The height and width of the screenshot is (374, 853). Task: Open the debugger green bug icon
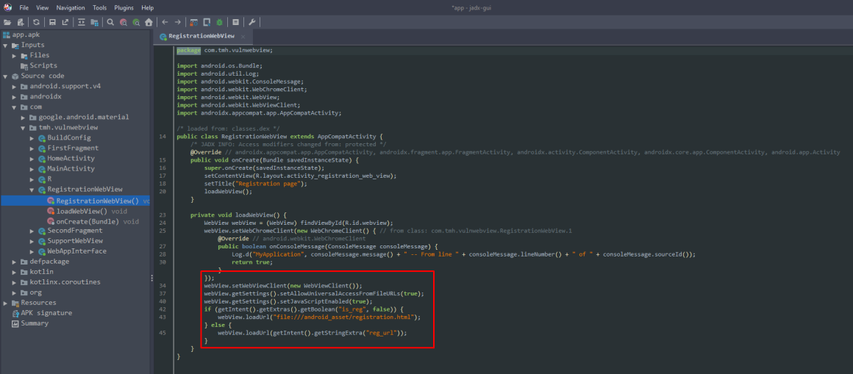(219, 22)
